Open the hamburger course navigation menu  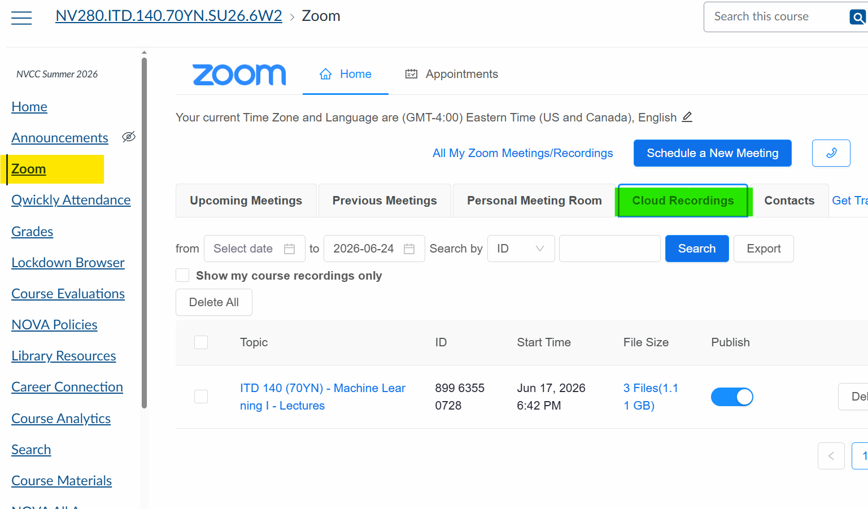tap(21, 18)
